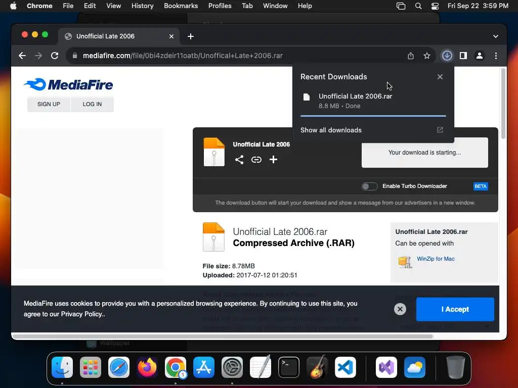518x388 pixels.
Task: Open Terminal from the Dock
Action: 289,367
